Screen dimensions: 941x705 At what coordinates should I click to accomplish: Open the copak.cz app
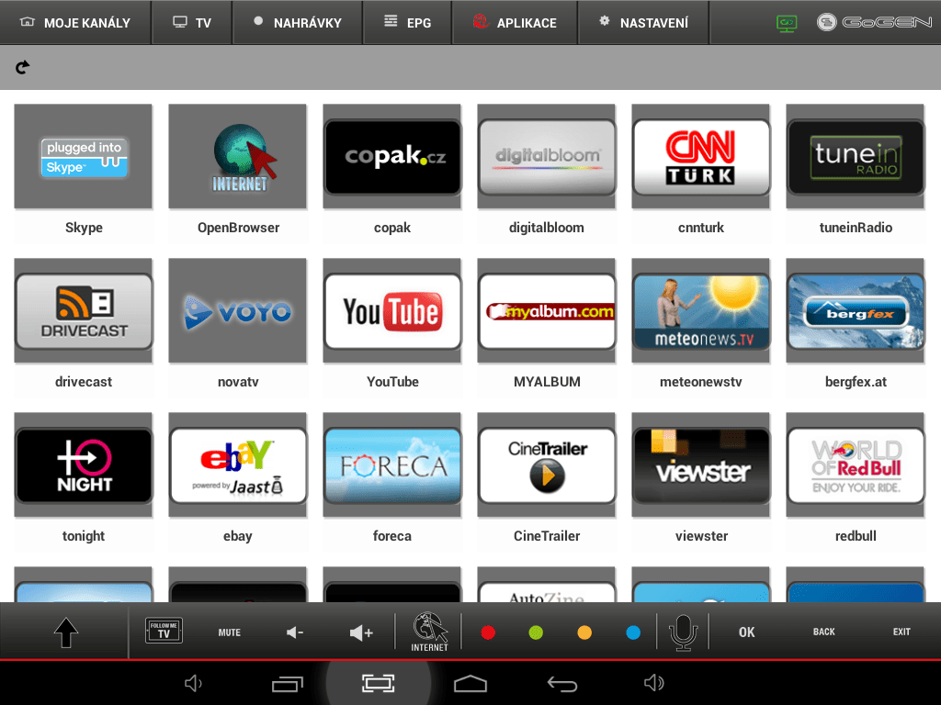click(391, 156)
